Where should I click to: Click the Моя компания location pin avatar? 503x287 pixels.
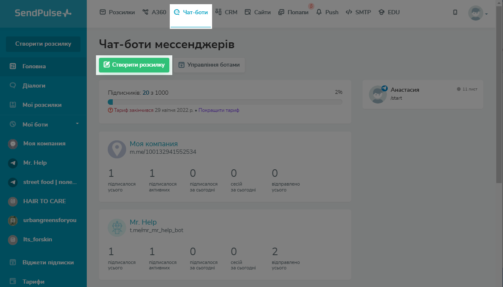coord(117,149)
